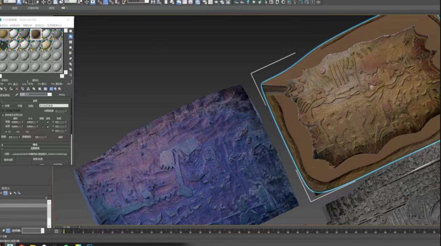This screenshot has width=441, height=246.
Task: Click the Bitmap type button
Action: tap(62, 95)
